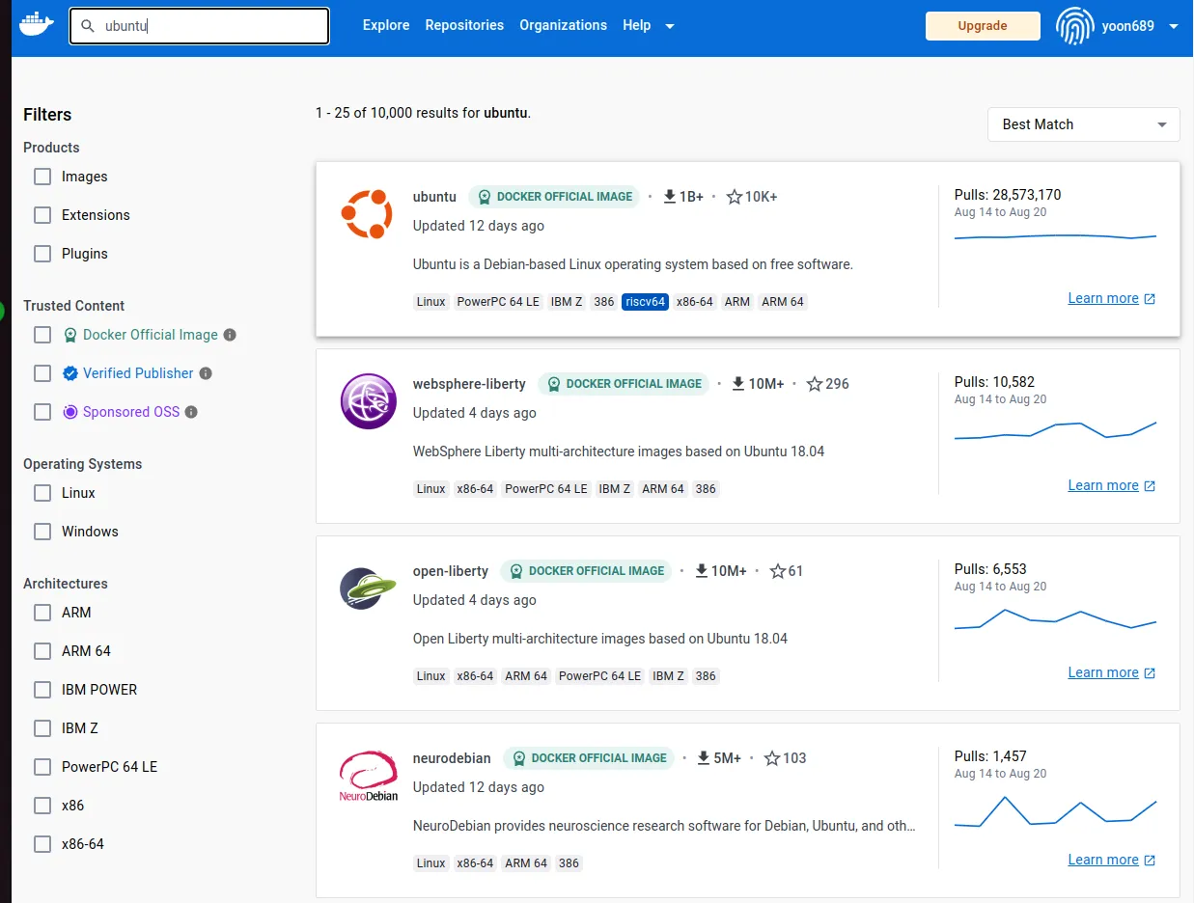
Task: Click the riscv64 tag on ubuntu card
Action: 646,302
